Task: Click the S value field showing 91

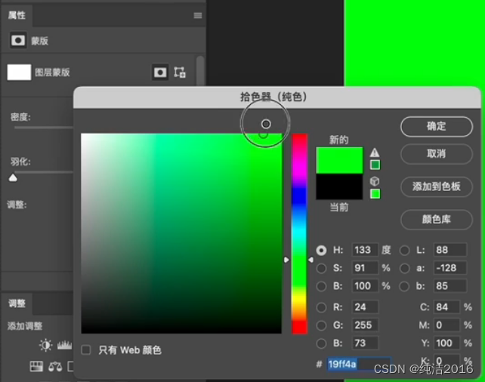Action: click(x=365, y=268)
